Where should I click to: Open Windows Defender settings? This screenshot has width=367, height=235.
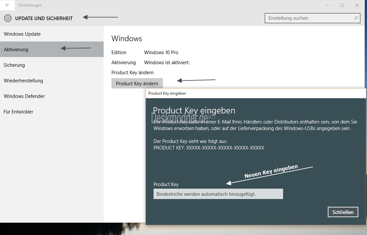click(x=52, y=96)
